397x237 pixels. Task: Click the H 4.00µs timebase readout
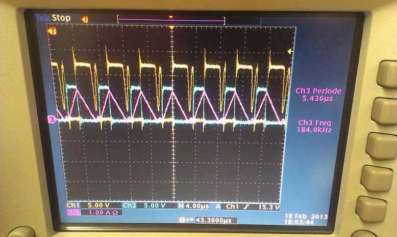[x=194, y=206]
